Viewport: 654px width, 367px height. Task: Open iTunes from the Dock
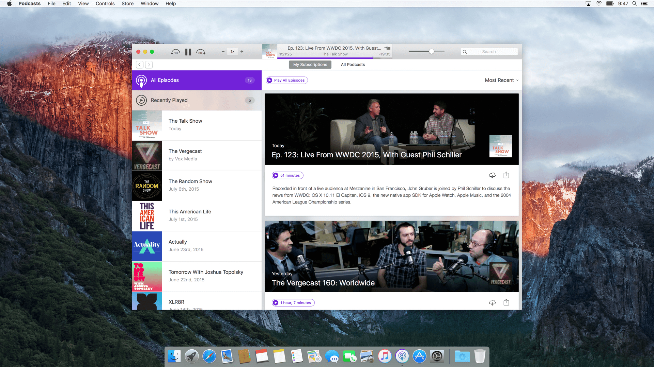pyautogui.click(x=385, y=356)
